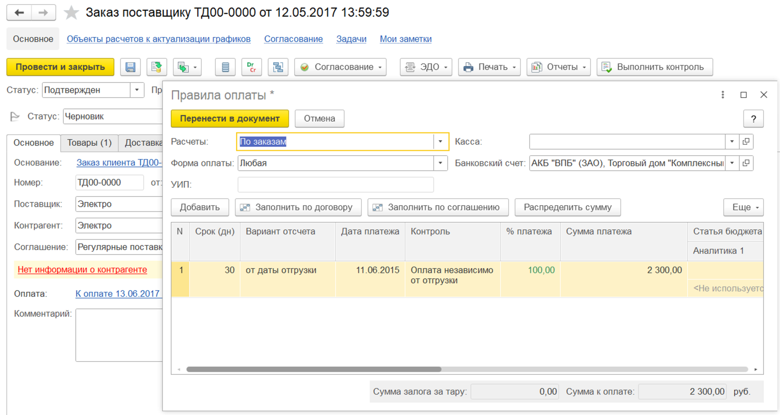Click Провести и закрыть button
The image size is (780, 415).
click(60, 67)
